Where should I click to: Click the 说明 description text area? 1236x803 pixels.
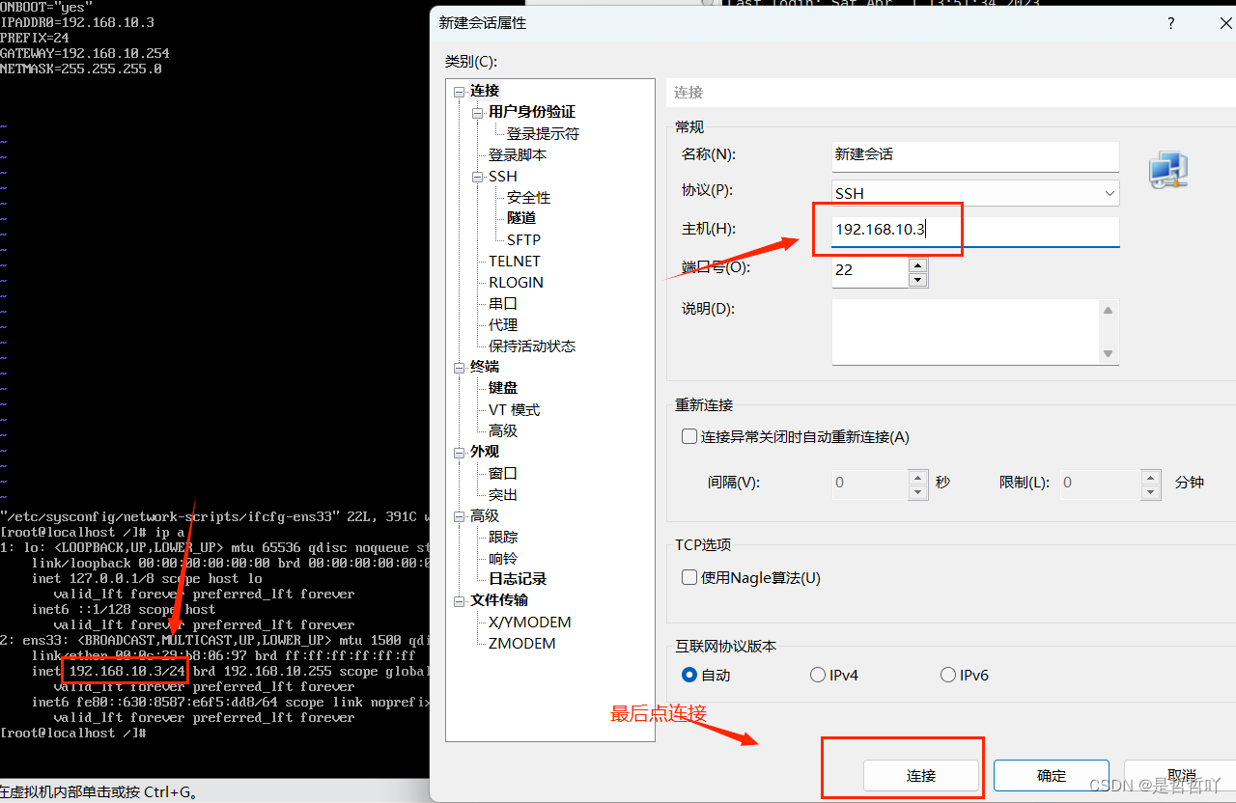tap(967, 331)
